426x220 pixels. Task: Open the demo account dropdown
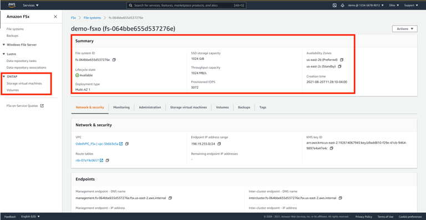(366, 5)
